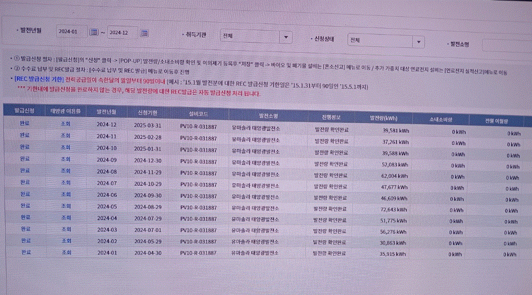Click 완료 status in 2024-01 row
532x295 pixels.
26,252
